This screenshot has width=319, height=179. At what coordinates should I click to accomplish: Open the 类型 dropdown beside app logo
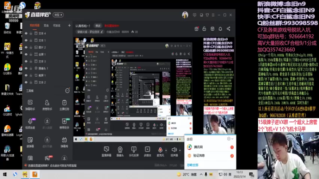58,15
